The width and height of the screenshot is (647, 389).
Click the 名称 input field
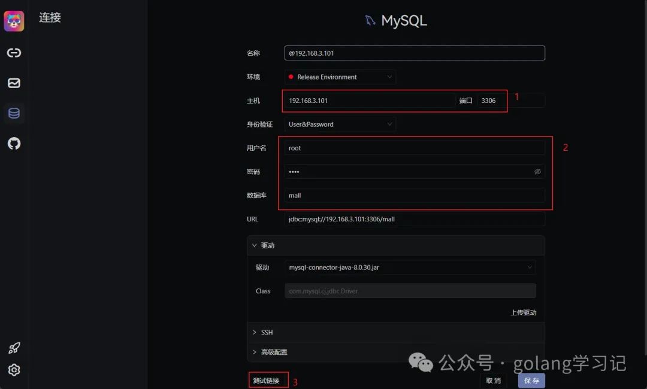click(x=415, y=53)
